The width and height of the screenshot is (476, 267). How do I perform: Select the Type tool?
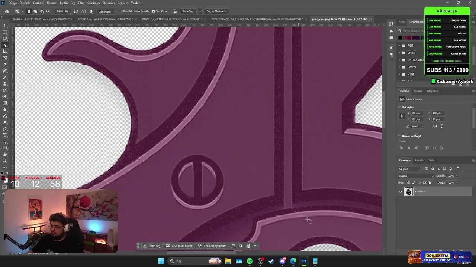(x=5, y=135)
